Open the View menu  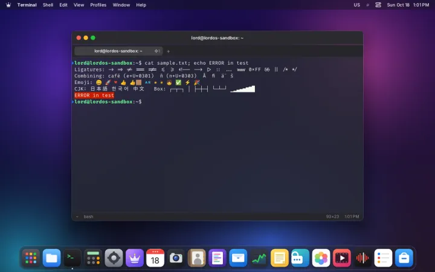tap(79, 5)
